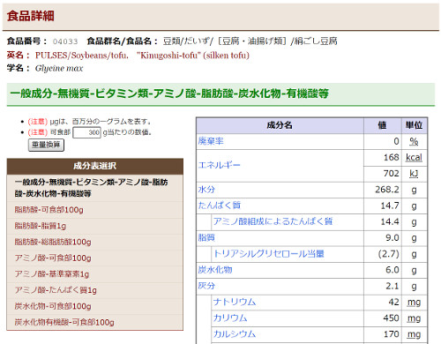
Task: Select 脂肪酸-脂質1g table
Action: [x=41, y=226]
